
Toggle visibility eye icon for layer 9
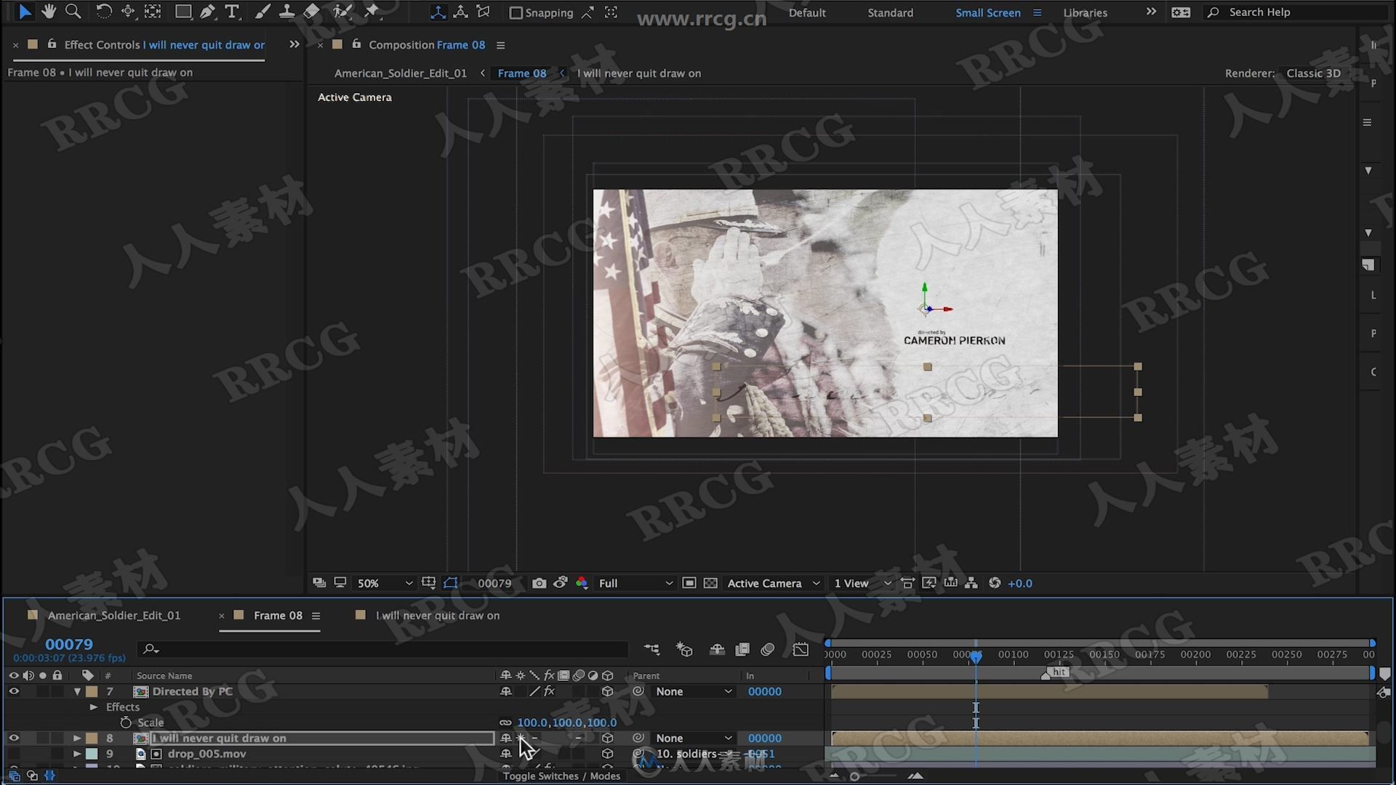pos(13,753)
